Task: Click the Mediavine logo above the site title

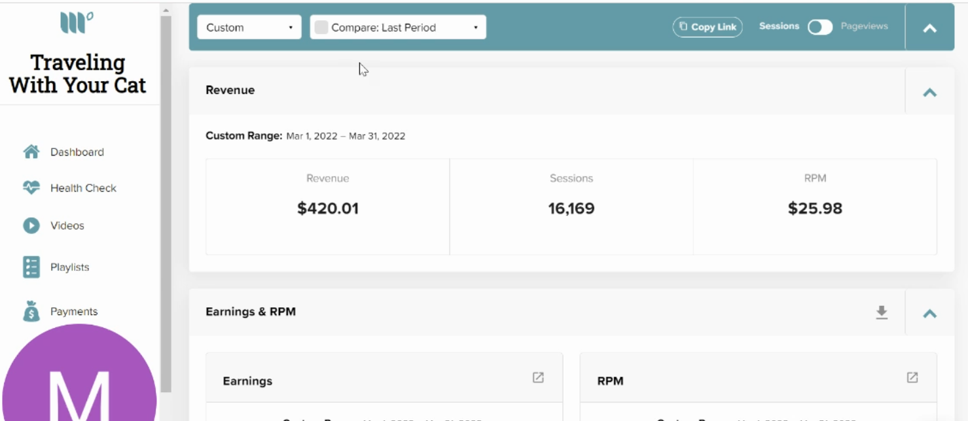Action: click(x=77, y=23)
